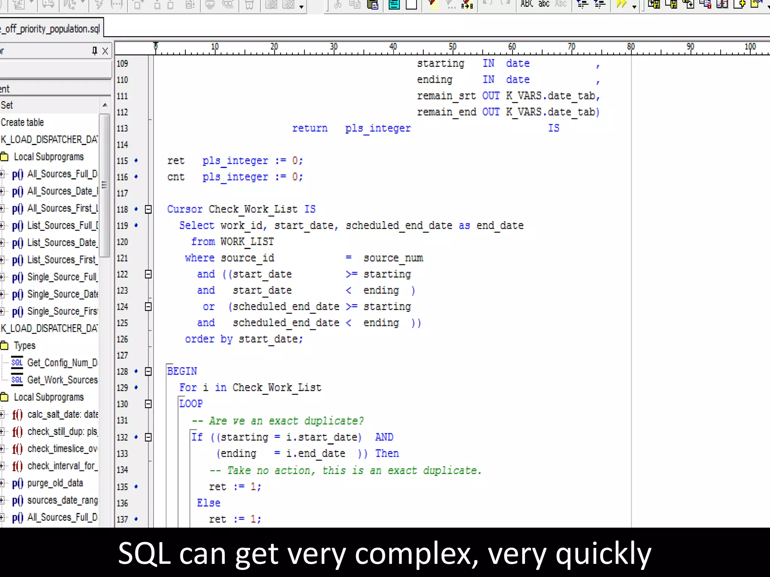The height and width of the screenshot is (577, 770).
Task: Collapse the code fold on line 122
Action: pos(149,274)
